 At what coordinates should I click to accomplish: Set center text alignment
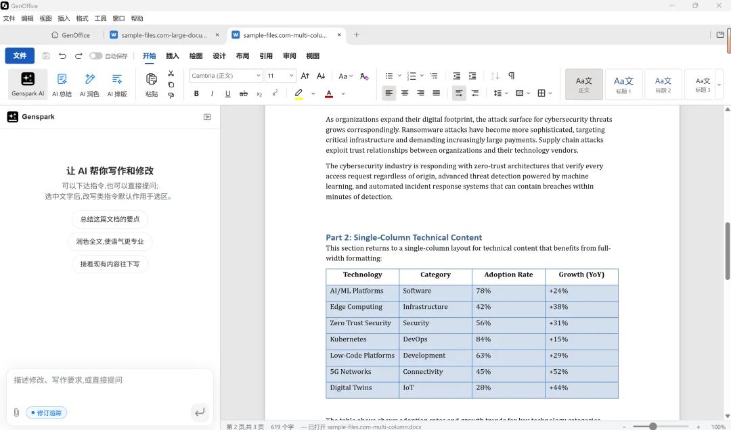[x=405, y=93]
